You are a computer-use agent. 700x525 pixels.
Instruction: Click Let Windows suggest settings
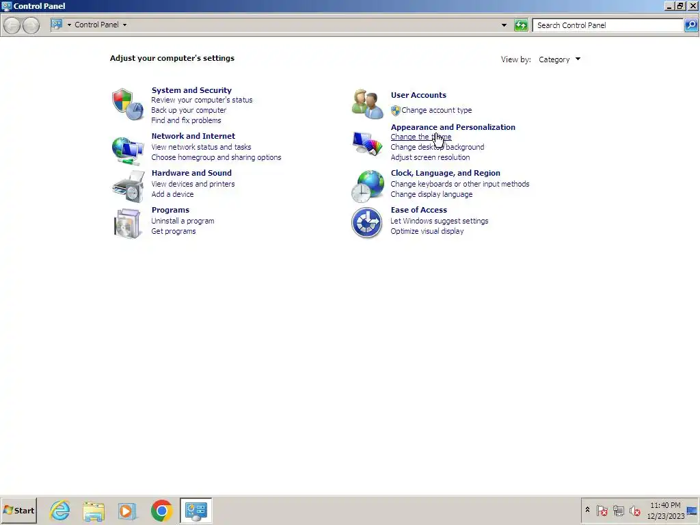click(440, 221)
